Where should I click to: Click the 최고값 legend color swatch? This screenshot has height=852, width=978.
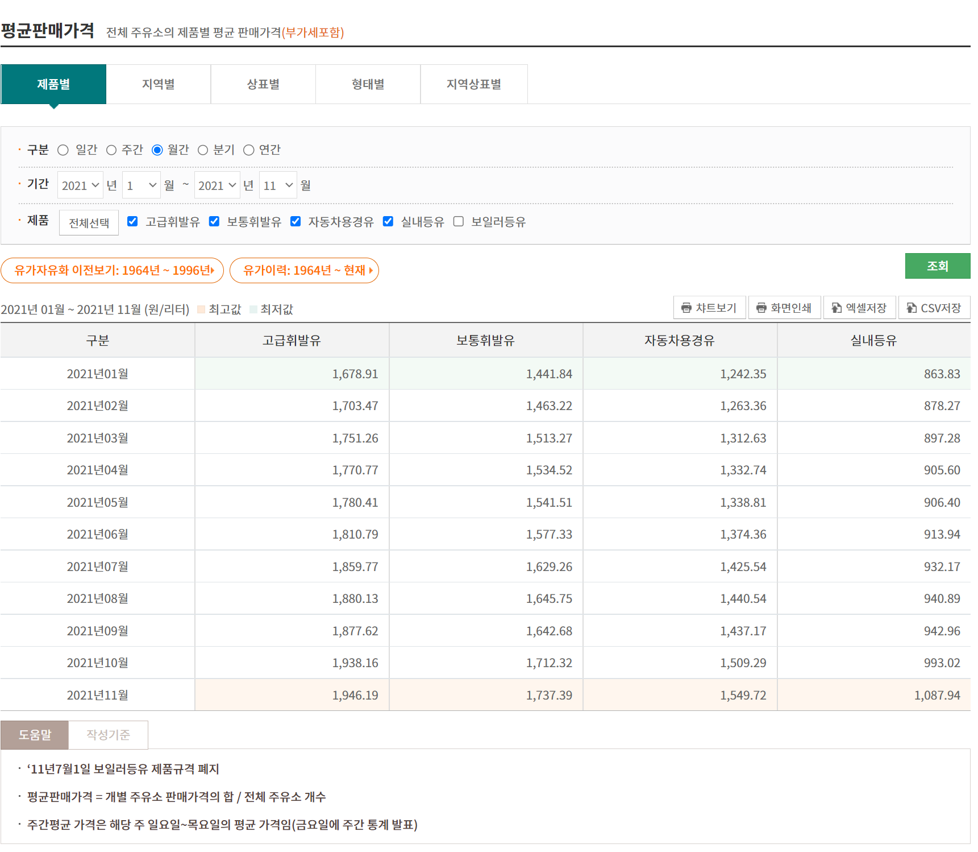[201, 309]
